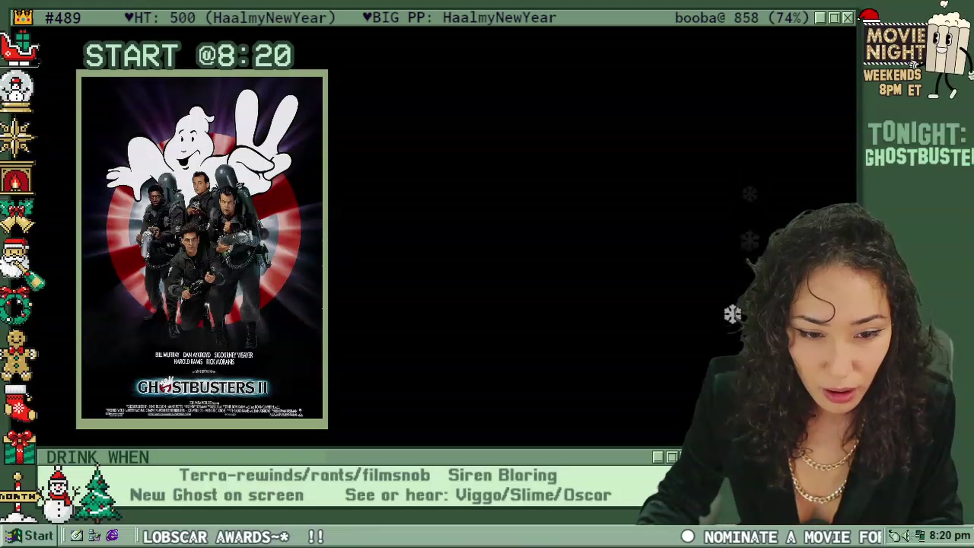The width and height of the screenshot is (974, 548).
Task: Click the BIG PP: HaalmyNewYear title text
Action: point(460,18)
